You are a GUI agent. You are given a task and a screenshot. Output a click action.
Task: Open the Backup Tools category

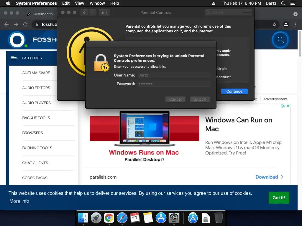point(36,118)
